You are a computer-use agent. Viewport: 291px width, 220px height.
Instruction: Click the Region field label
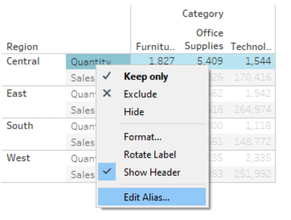coord(22,47)
